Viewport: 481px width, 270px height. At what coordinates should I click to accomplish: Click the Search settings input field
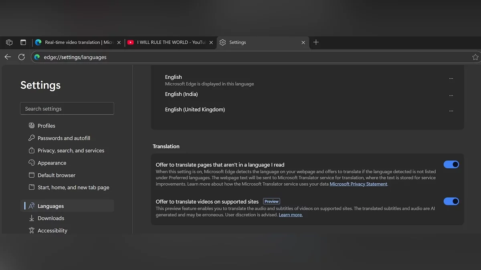(67, 109)
